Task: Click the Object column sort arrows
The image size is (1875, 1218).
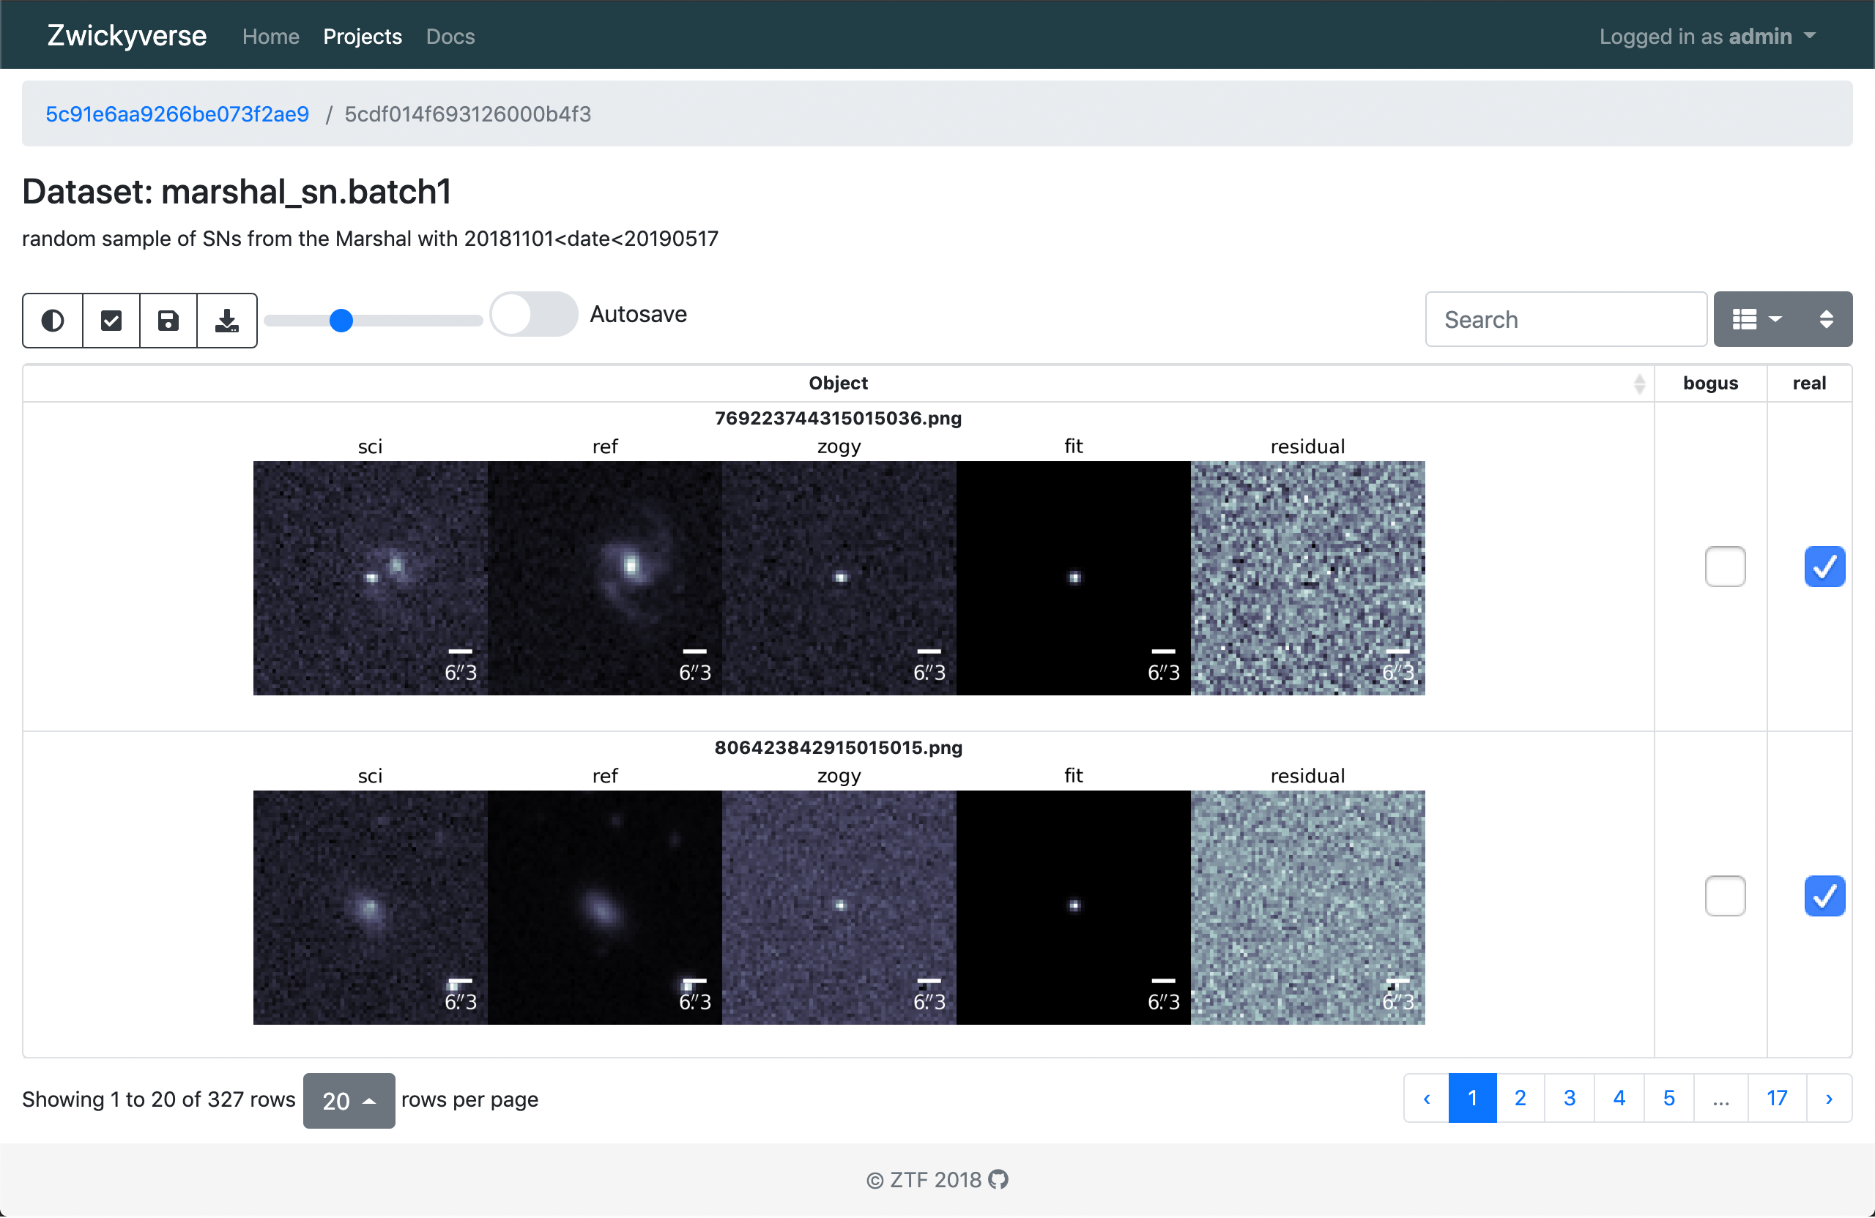Action: 1639,384
